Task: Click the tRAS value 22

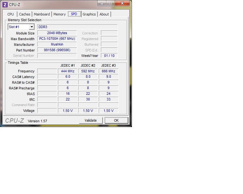Action: pos(88,94)
